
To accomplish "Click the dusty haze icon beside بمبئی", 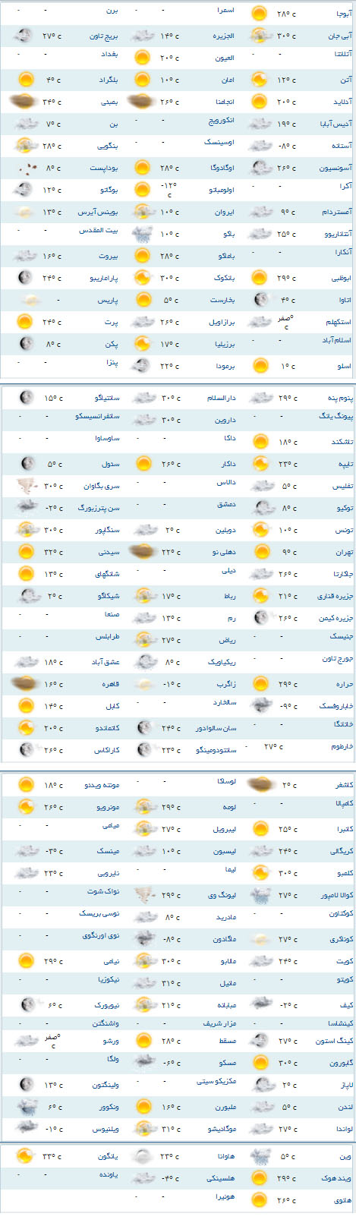I will tap(27, 101).
